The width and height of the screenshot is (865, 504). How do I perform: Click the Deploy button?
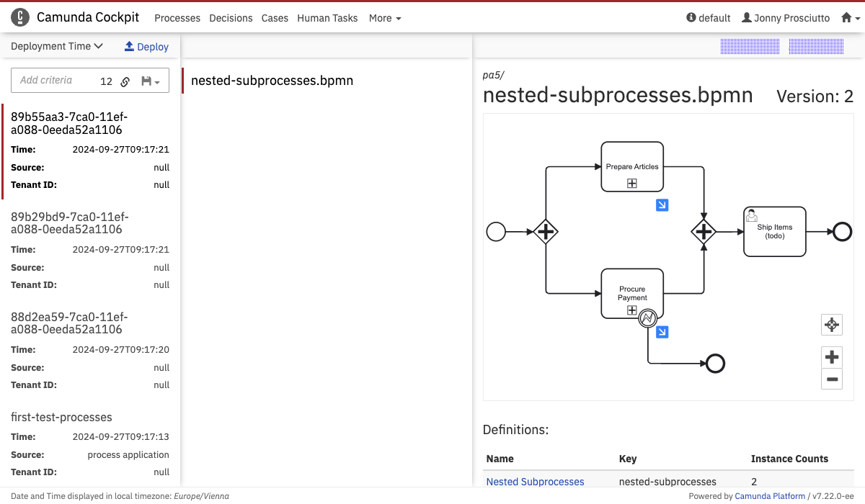pos(146,47)
